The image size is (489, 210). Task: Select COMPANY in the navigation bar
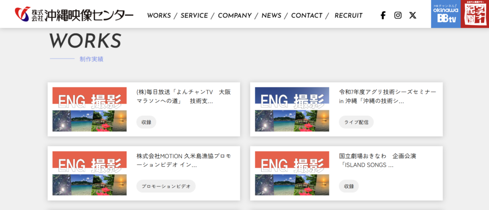[234, 15]
